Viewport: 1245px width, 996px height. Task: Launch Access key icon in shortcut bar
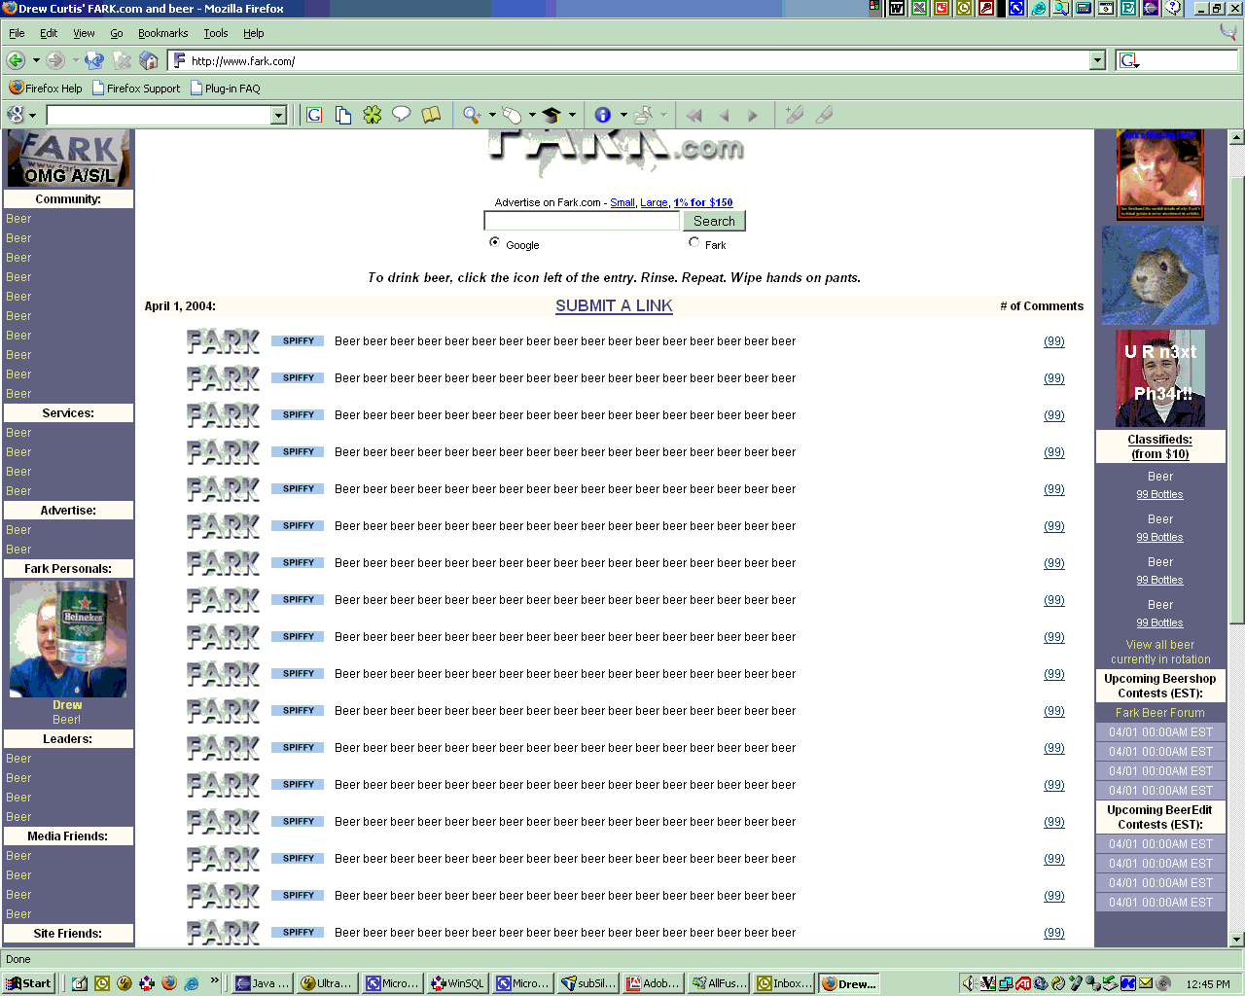987,8
